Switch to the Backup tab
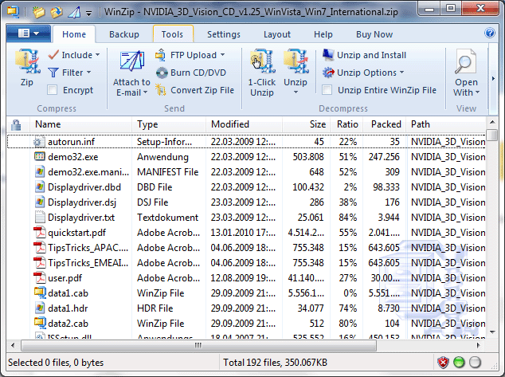 click(x=124, y=34)
